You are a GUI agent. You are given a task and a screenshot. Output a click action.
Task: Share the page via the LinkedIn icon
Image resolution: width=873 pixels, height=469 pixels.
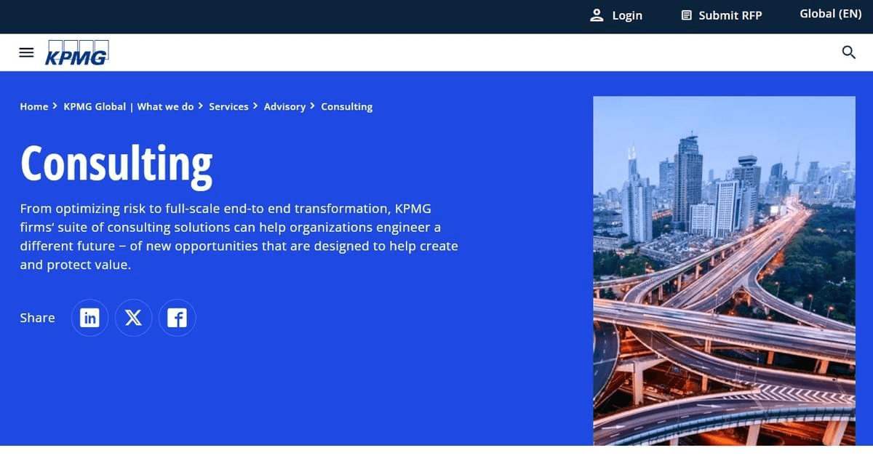pyautogui.click(x=89, y=317)
